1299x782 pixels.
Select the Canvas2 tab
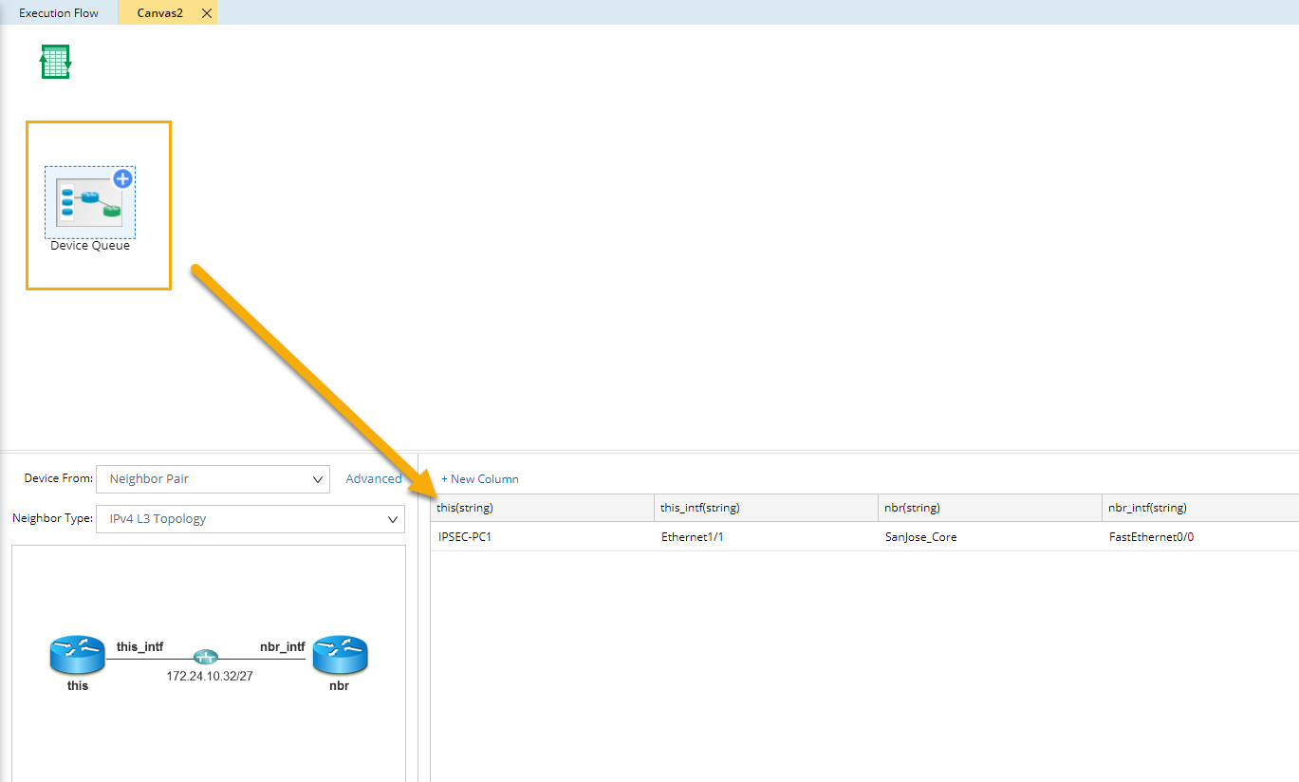coord(159,13)
